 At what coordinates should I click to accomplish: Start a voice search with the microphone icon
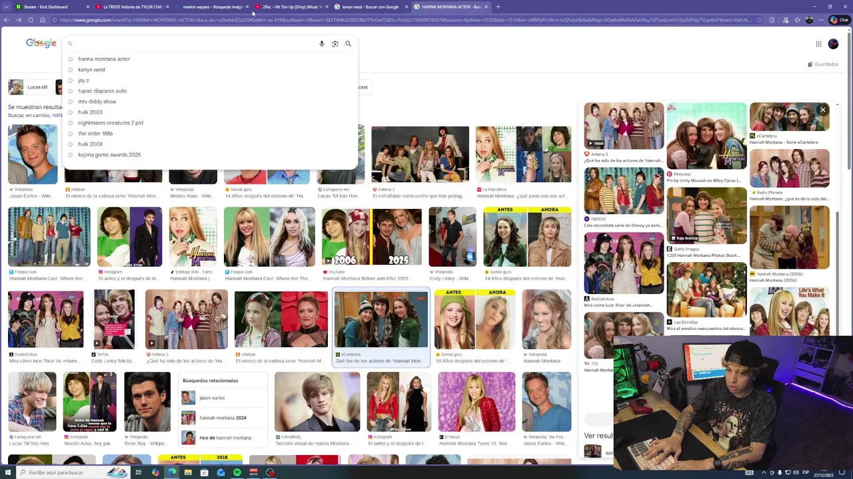(x=321, y=44)
